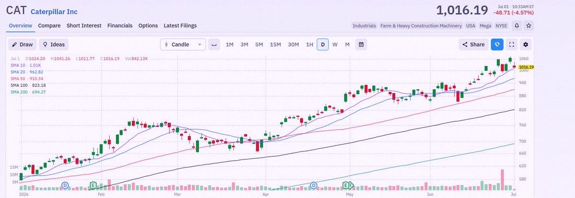Click the scale toggle icon beside Candle
575x198 pixels.
coord(214,45)
